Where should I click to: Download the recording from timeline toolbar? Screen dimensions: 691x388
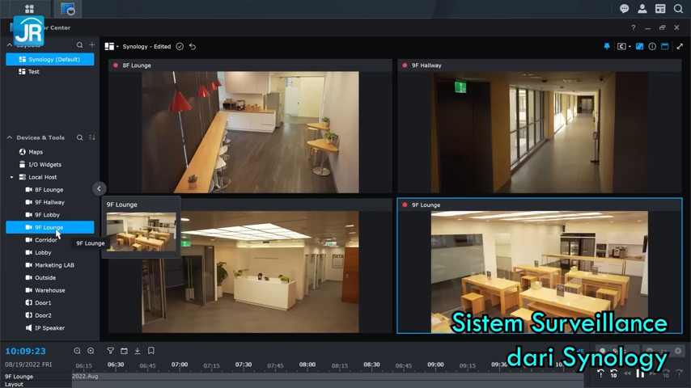tap(138, 351)
